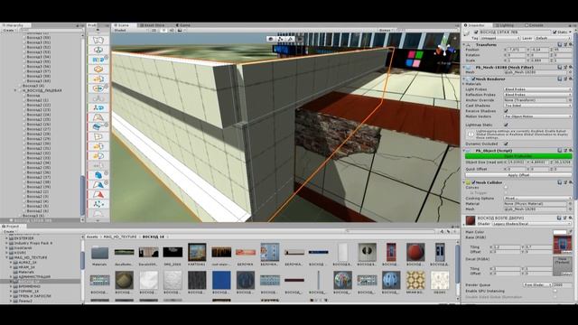Open Transform component gear menu
578x325 pixels.
570,44
